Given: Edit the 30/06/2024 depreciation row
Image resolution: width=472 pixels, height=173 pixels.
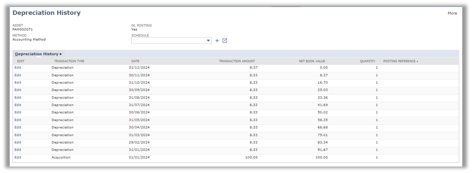Looking at the screenshot, I should pos(18,112).
